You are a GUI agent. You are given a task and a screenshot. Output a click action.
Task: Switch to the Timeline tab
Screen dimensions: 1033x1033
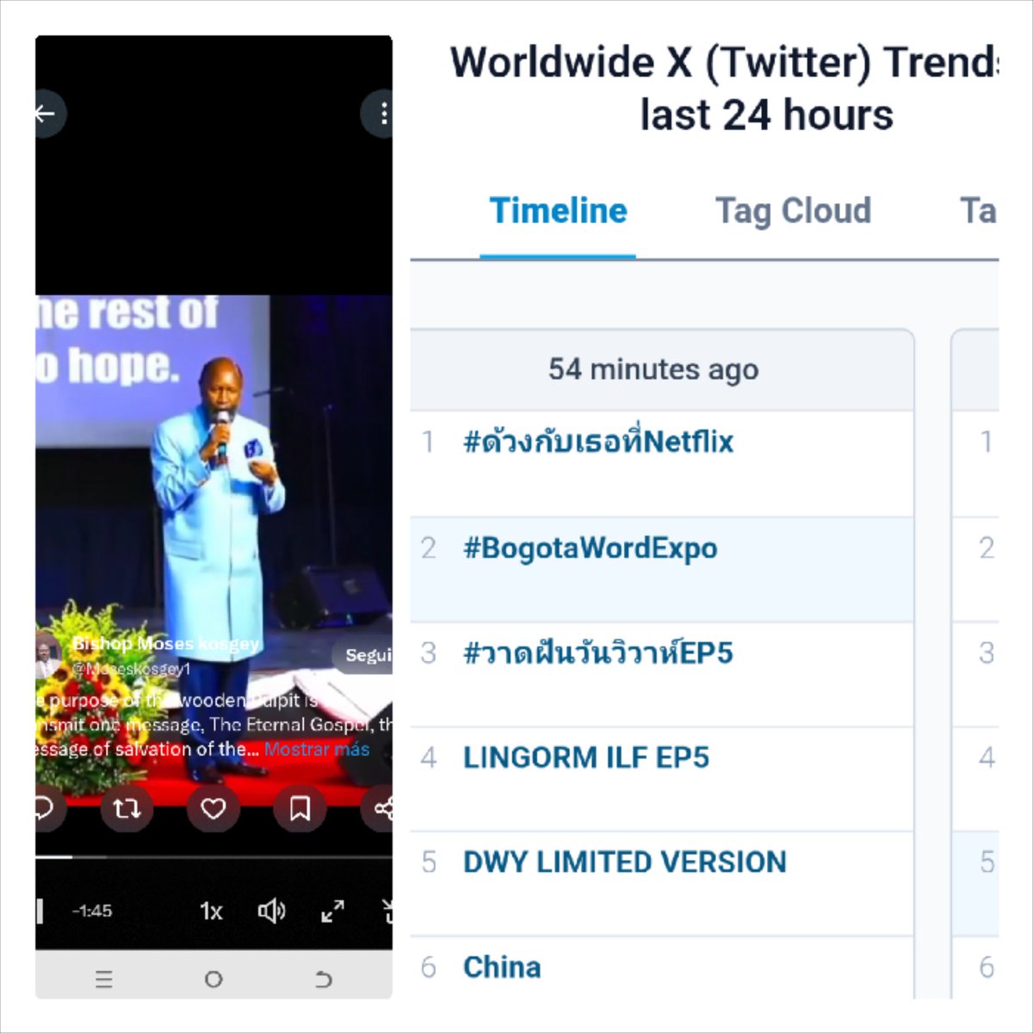point(558,211)
